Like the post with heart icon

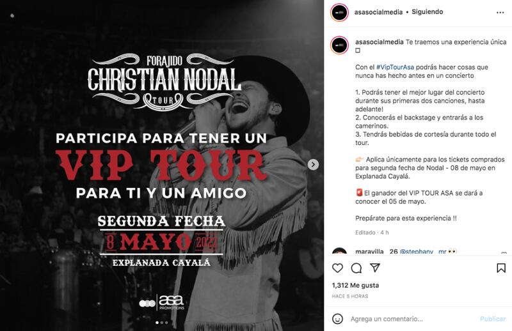(x=337, y=268)
